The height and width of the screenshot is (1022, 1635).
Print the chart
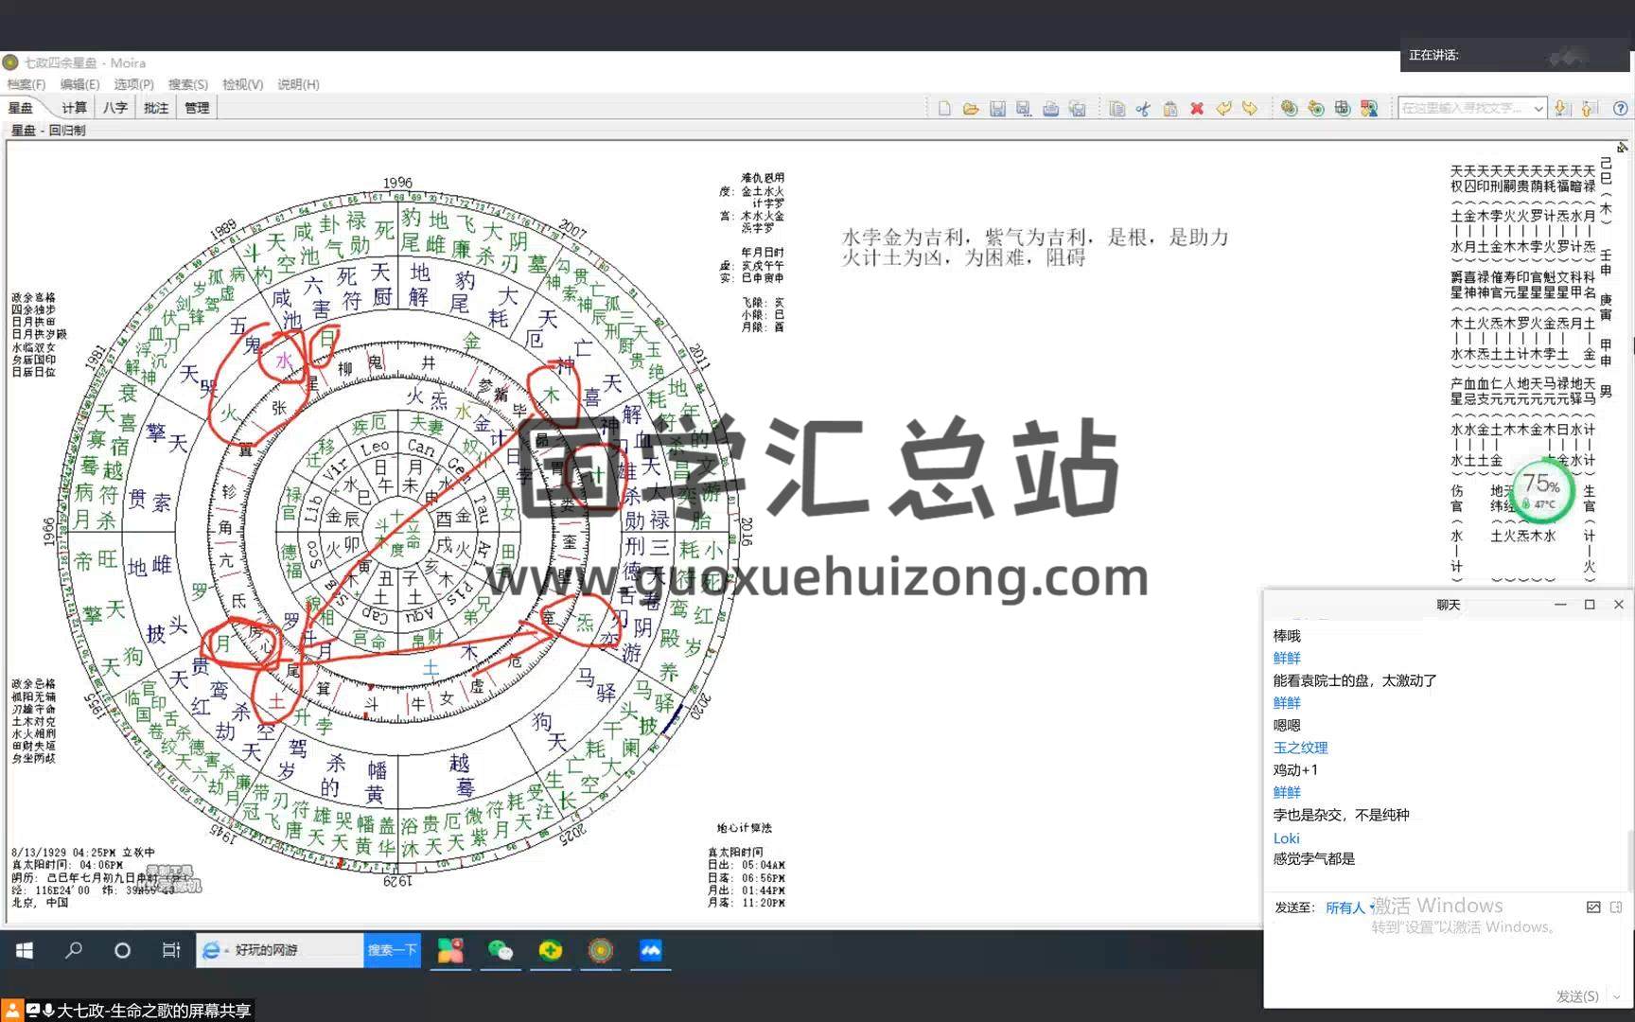1050,109
